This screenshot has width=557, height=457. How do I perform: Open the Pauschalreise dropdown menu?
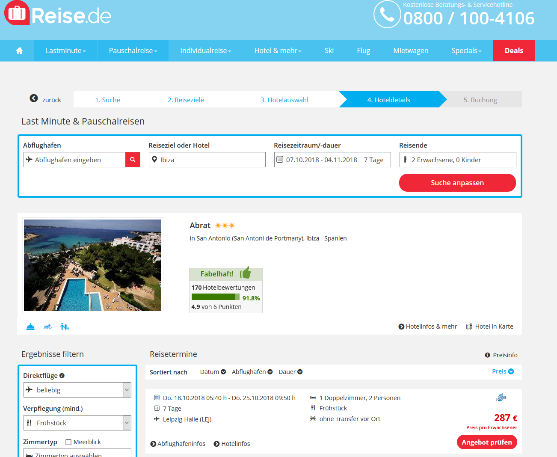tap(133, 50)
